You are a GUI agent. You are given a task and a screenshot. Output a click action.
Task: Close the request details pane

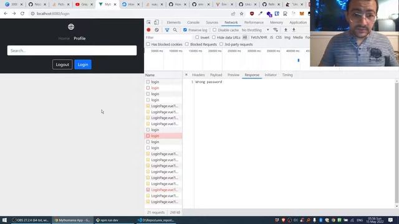pos(186,75)
